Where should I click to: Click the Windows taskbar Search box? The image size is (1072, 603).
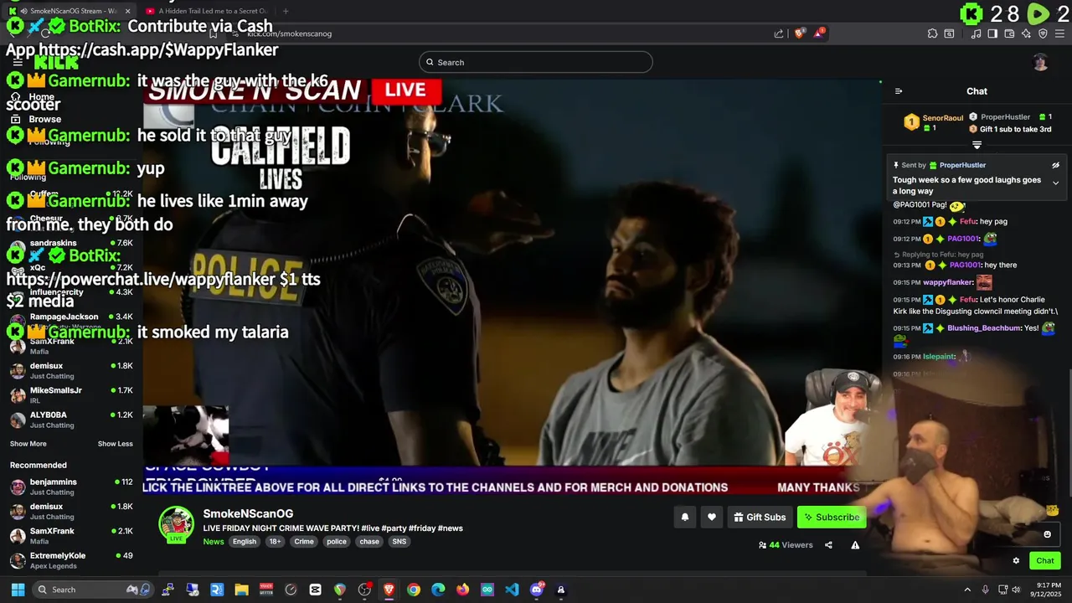click(x=94, y=590)
